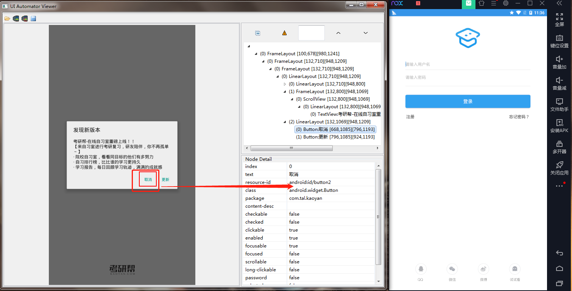
Task: Collapse the root node of the hierarchy tree
Action: 249,46
